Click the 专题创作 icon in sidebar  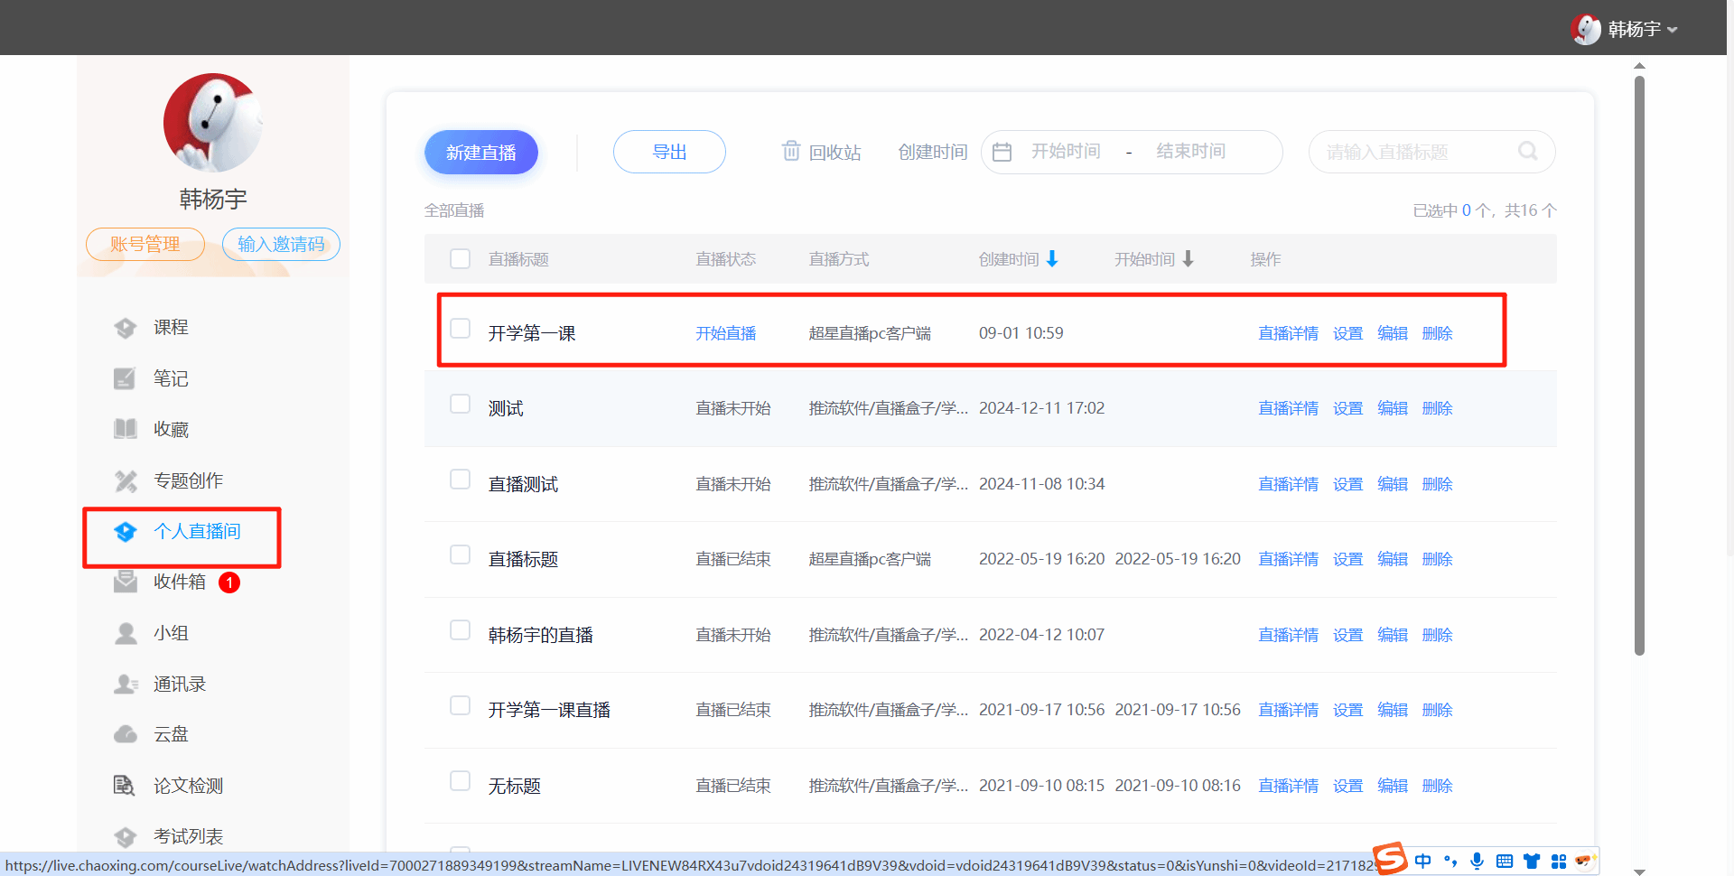(126, 480)
